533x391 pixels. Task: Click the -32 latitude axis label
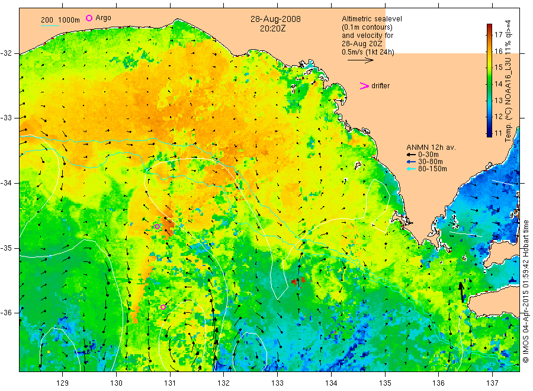[6, 53]
